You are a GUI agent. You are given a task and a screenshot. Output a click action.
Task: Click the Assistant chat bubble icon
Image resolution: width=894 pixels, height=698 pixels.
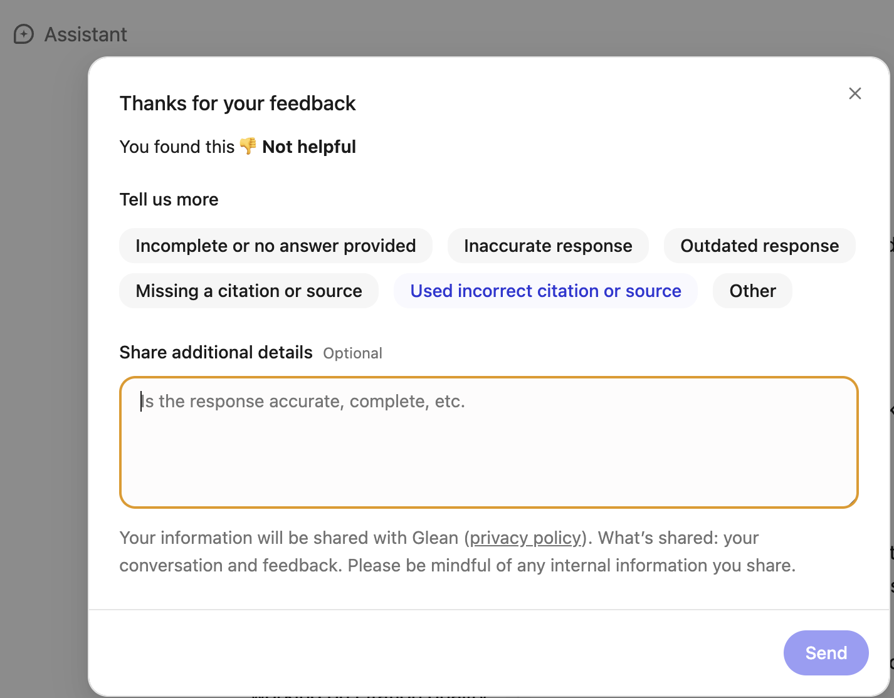coord(24,34)
